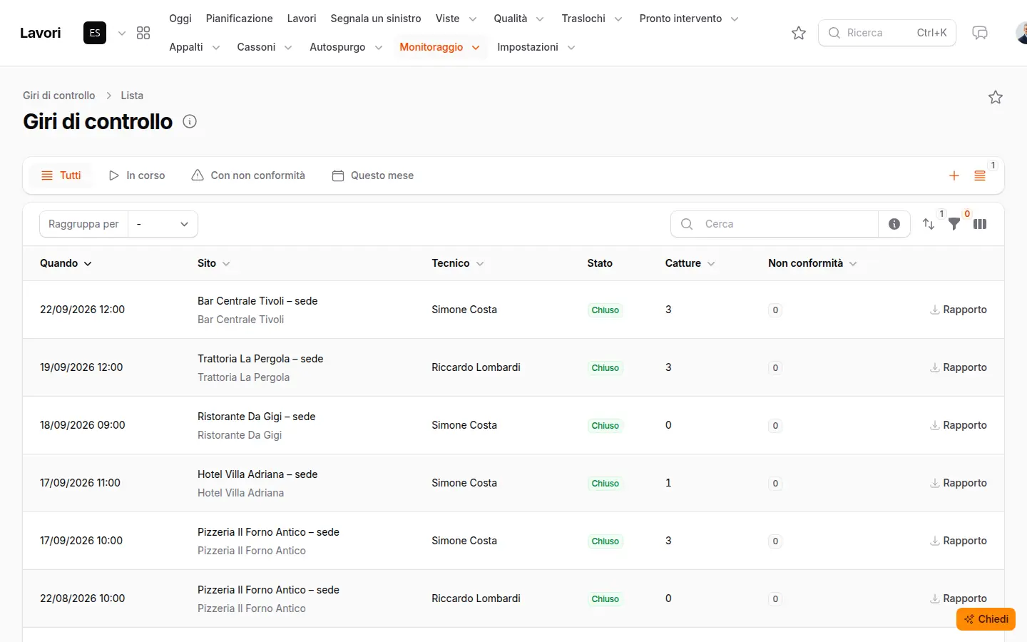The width and height of the screenshot is (1027, 642).
Task: Expand the workspace chevron next to ES
Action: click(x=122, y=33)
